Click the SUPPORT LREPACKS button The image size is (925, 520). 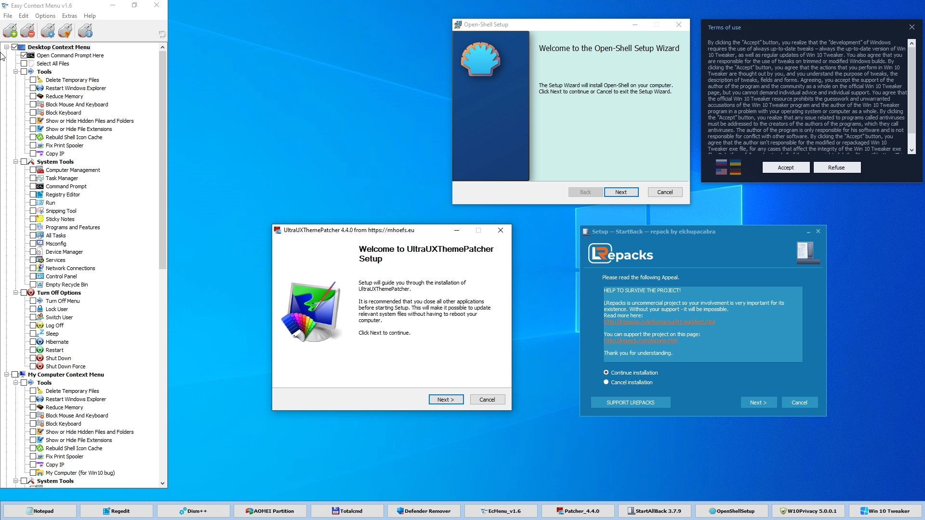(x=630, y=403)
